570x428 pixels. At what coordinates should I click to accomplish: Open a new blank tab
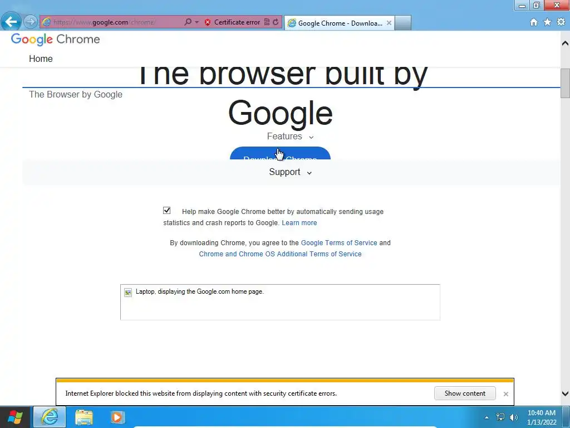tap(403, 23)
